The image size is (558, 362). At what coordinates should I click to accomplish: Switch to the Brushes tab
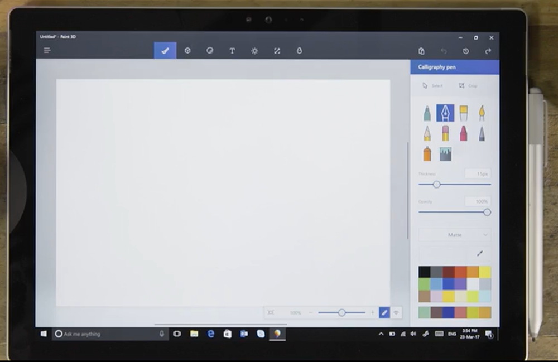point(165,51)
